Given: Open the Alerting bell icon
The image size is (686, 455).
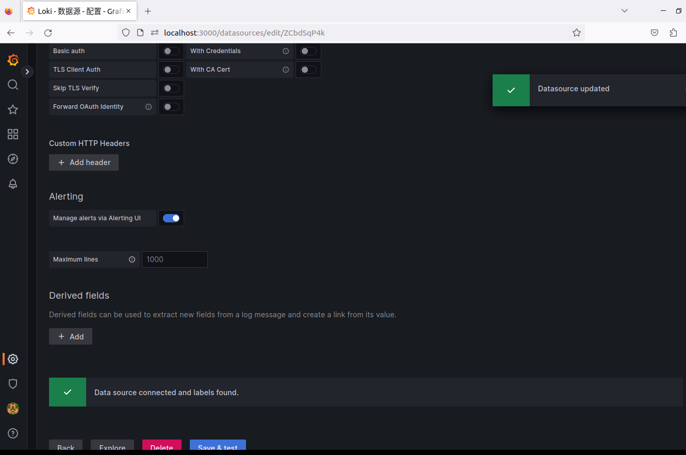Looking at the screenshot, I should click(x=13, y=184).
